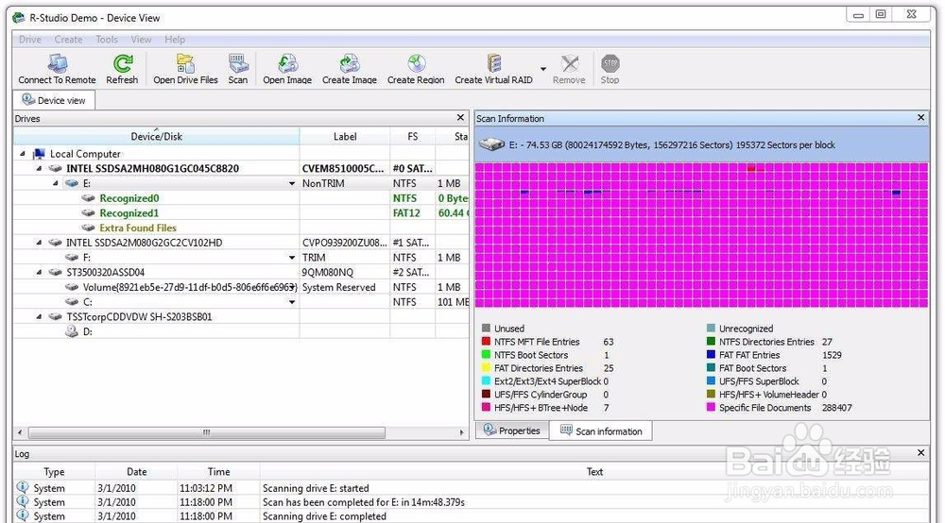Viewport: 945px width, 523px height.
Task: Click the Local Computer icon
Action: click(39, 154)
